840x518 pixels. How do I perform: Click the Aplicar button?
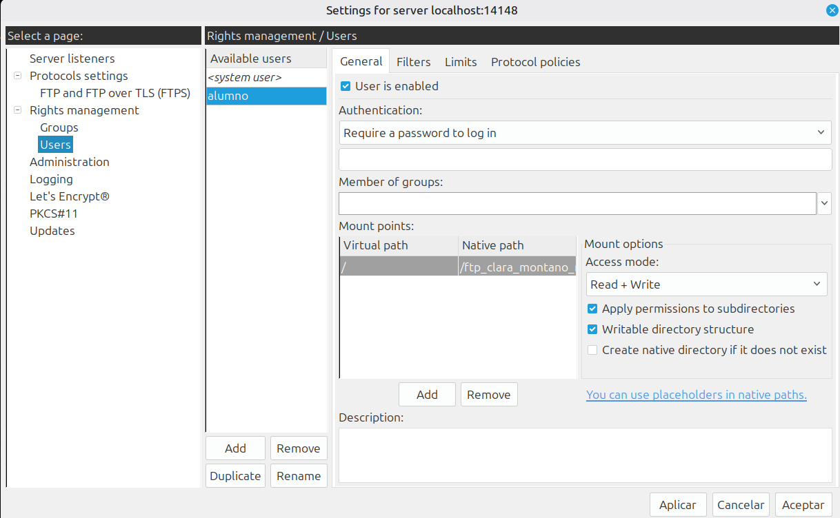677,505
